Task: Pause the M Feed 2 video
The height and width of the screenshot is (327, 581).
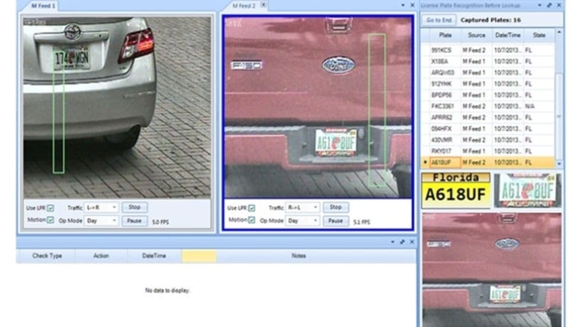Action: point(336,220)
